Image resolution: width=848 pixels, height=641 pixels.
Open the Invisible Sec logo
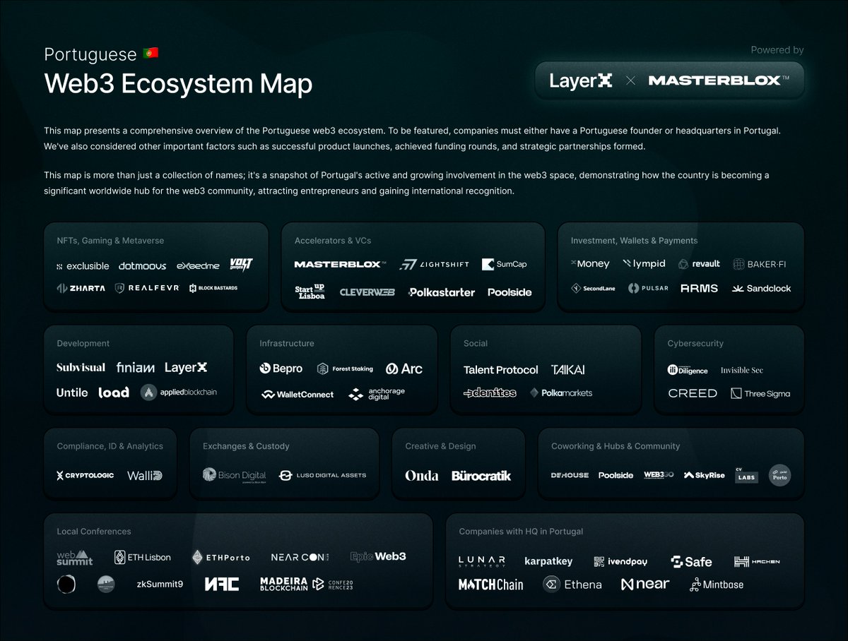(742, 370)
